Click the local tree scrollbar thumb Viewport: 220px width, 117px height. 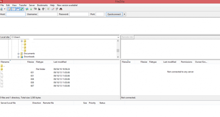click(x=118, y=51)
